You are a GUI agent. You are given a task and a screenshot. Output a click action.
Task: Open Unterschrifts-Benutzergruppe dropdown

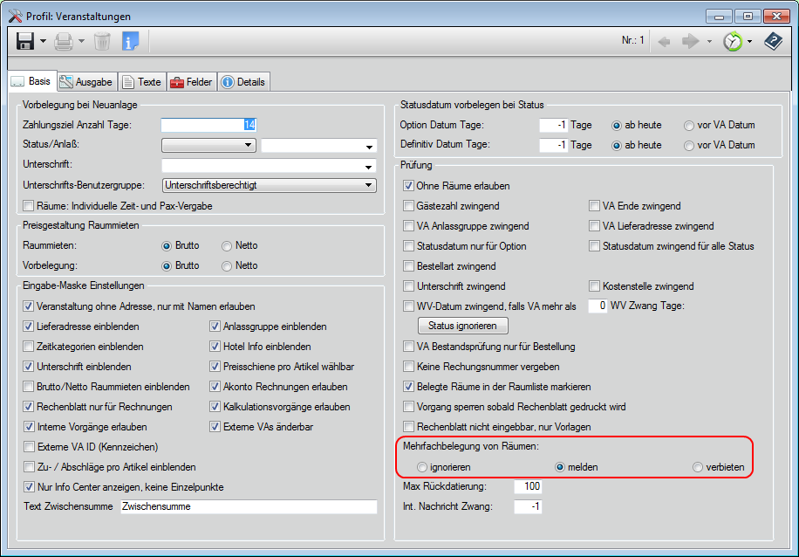pos(369,185)
